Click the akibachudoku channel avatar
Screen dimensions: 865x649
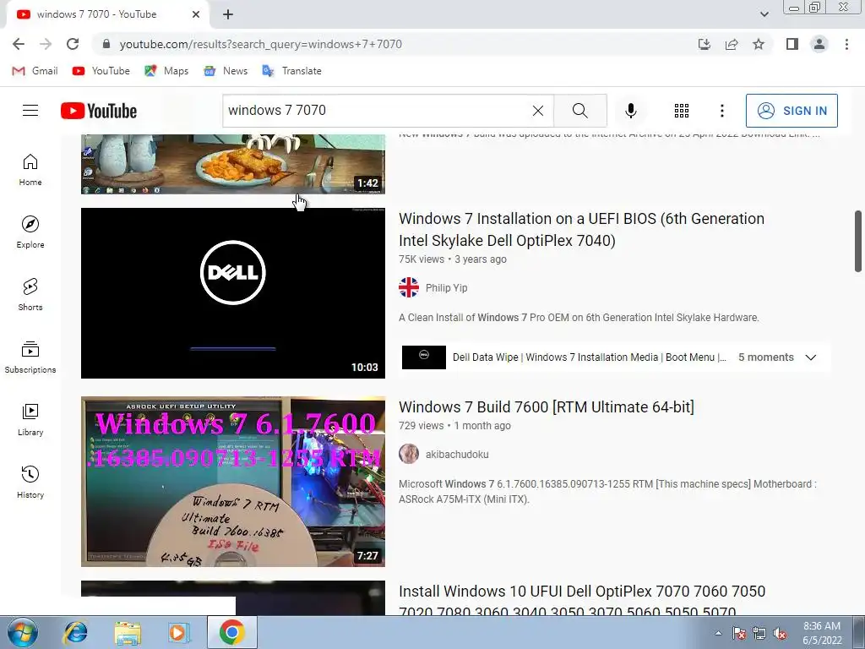pyautogui.click(x=409, y=454)
